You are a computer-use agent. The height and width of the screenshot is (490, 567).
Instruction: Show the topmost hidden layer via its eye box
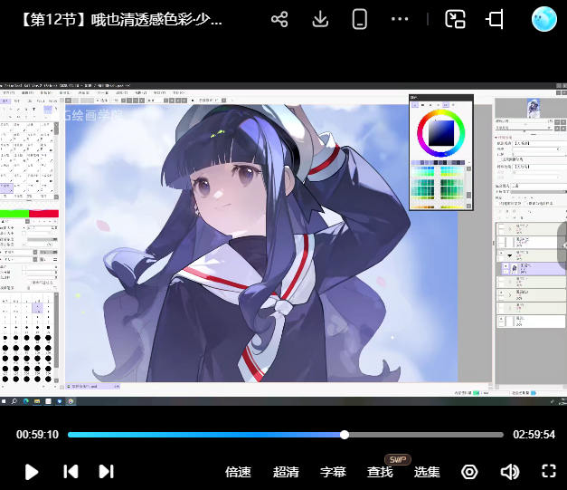tap(501, 227)
